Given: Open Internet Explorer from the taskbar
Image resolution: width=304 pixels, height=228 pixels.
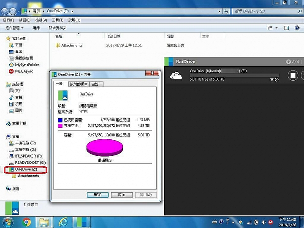Looking at the screenshot, I should pyautogui.click(x=62, y=222).
